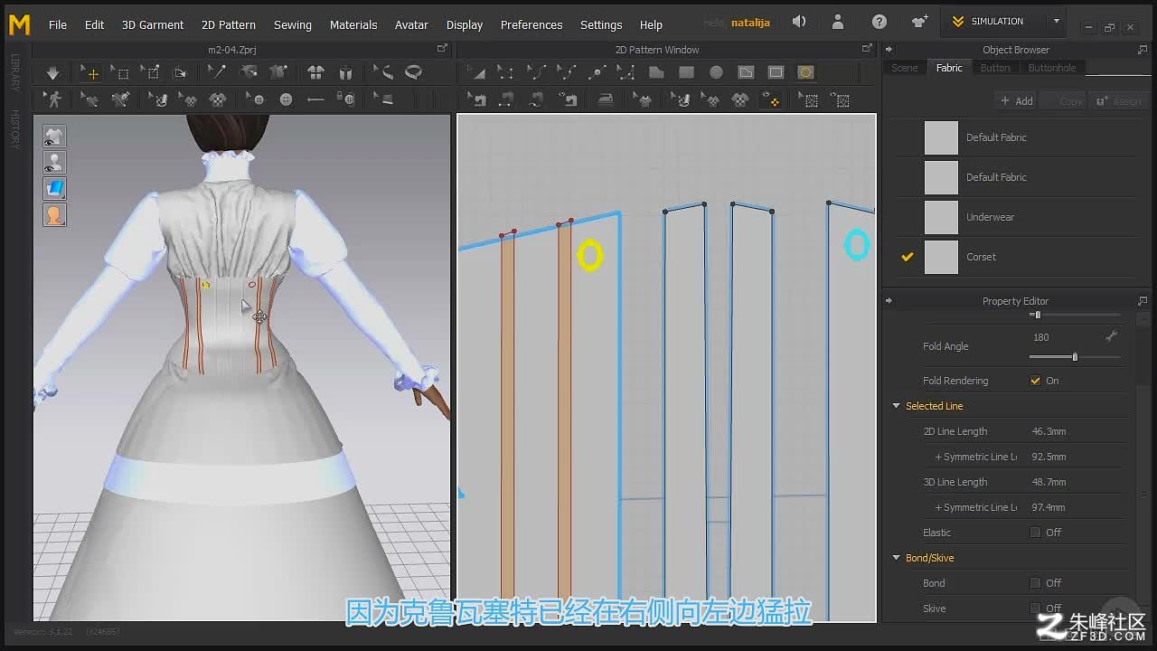Toggle garment display in 3D viewport
Viewport: 1157px width, 651px height.
[x=55, y=137]
